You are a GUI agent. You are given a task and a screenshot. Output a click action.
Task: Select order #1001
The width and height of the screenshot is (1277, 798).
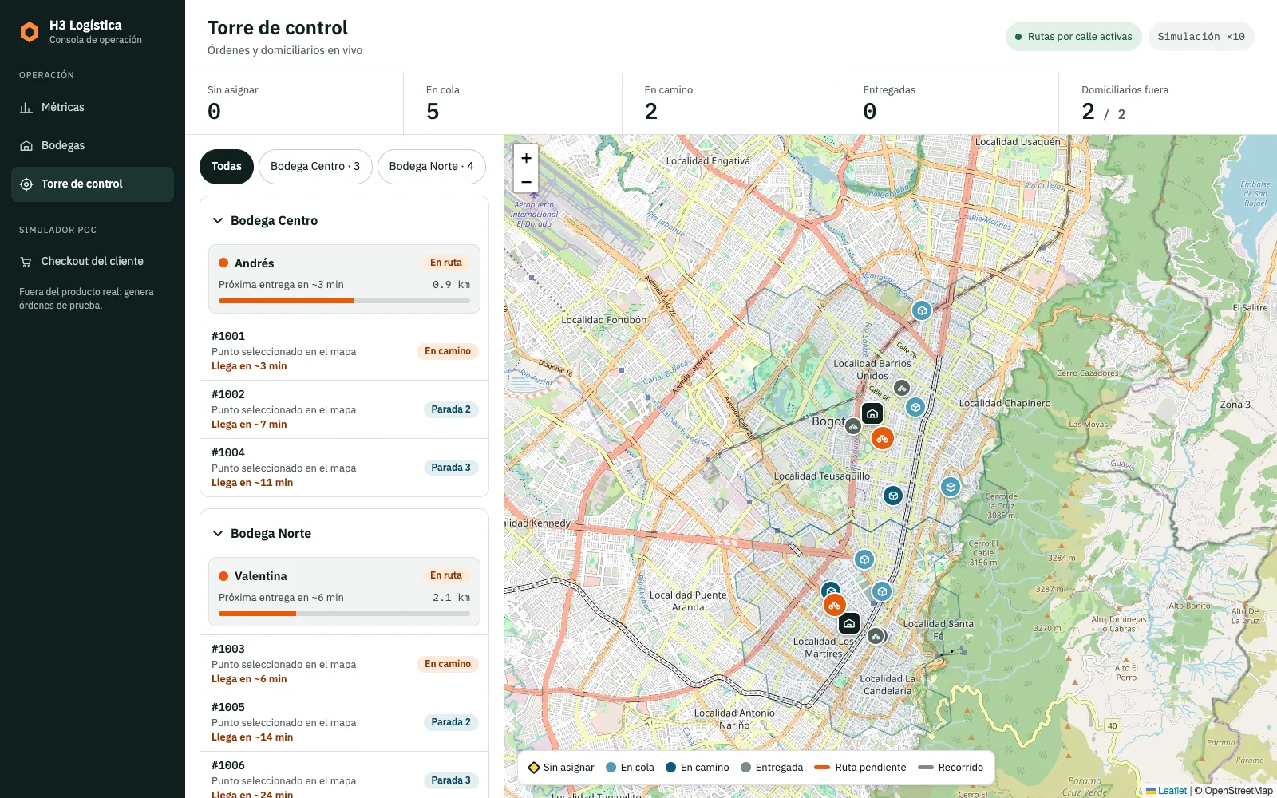pos(344,351)
